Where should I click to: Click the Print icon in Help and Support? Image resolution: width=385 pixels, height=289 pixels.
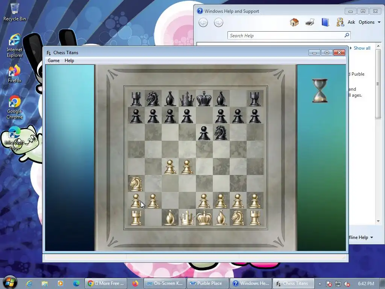(x=310, y=22)
